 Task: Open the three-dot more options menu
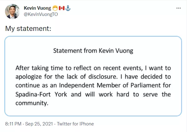click(x=179, y=8)
